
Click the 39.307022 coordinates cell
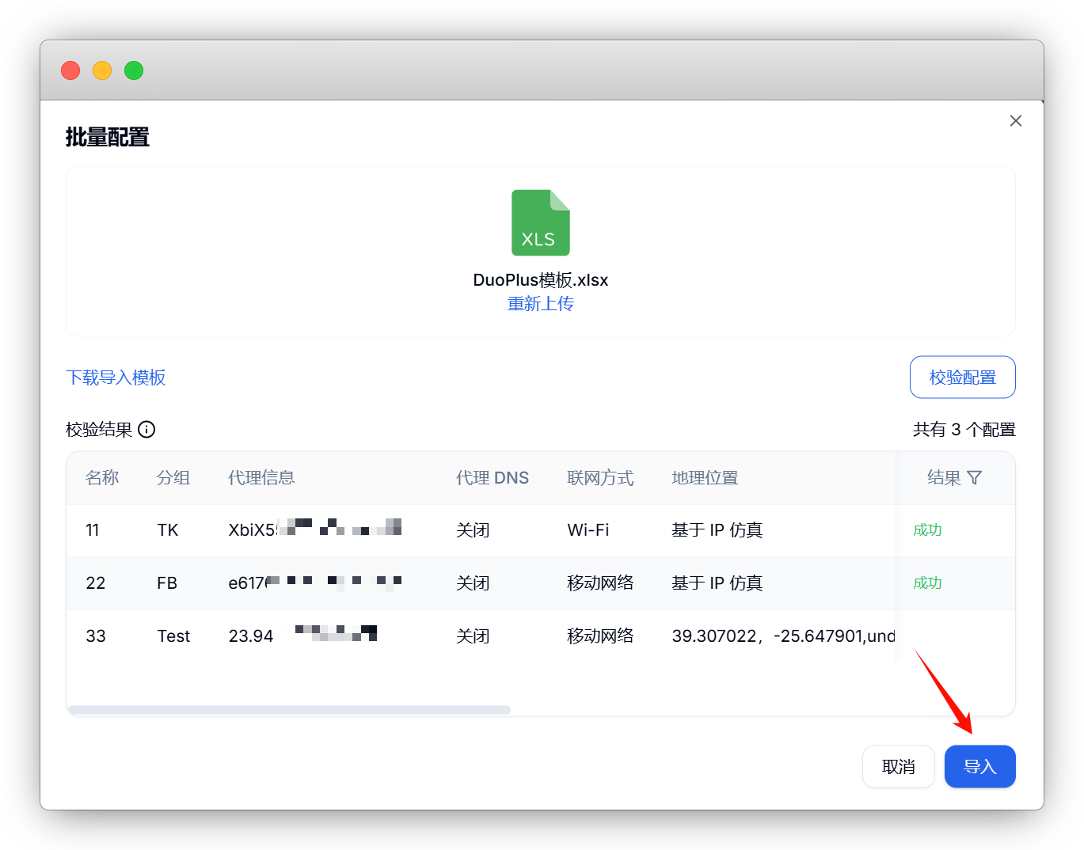point(784,636)
